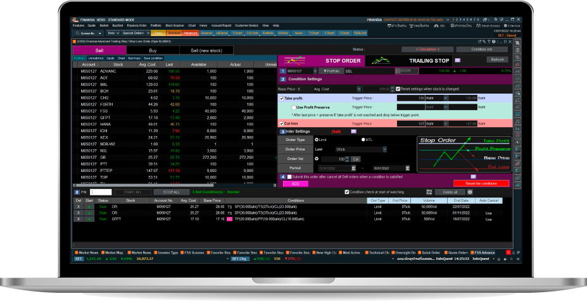
Task: Select the Limit order type radio
Action: pyautogui.click(x=317, y=140)
